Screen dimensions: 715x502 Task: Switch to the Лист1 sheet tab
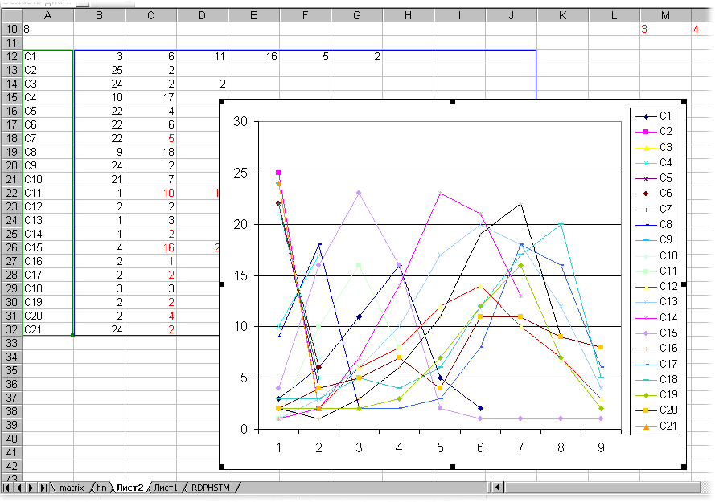166,488
